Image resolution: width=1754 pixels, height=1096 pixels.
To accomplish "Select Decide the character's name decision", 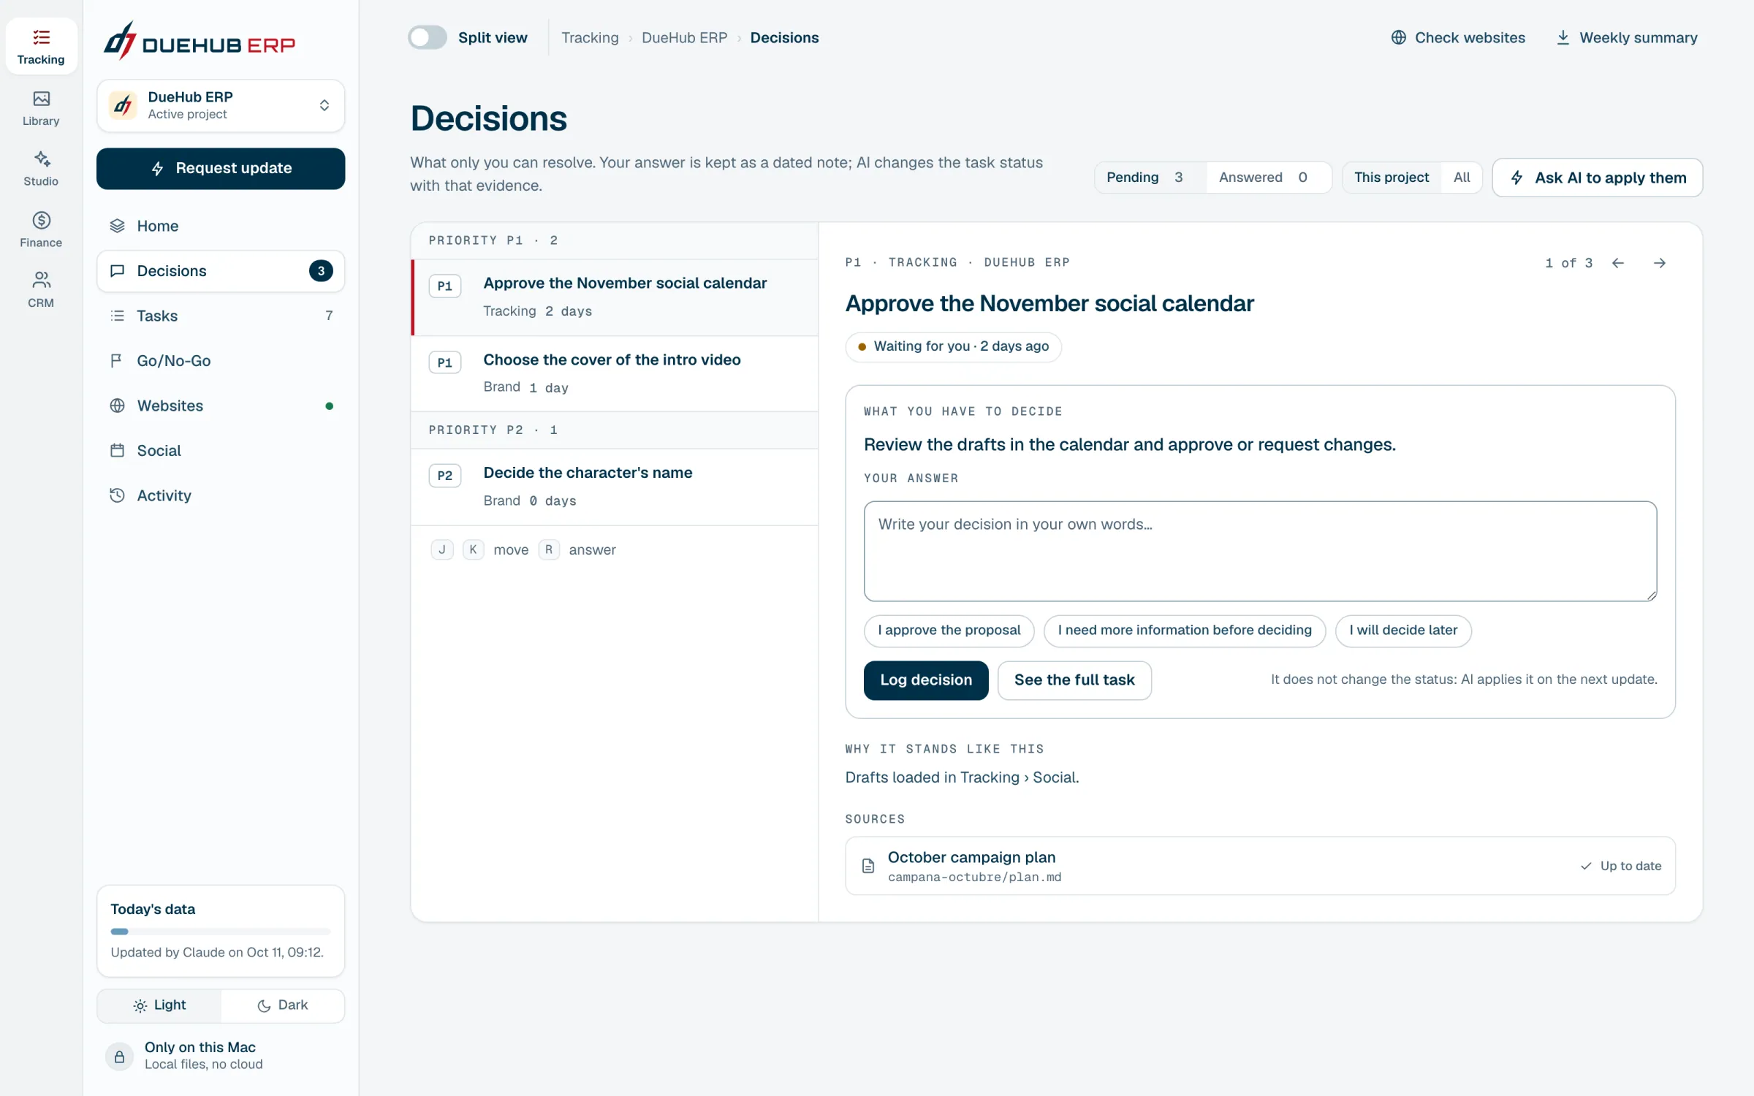I will click(615, 487).
